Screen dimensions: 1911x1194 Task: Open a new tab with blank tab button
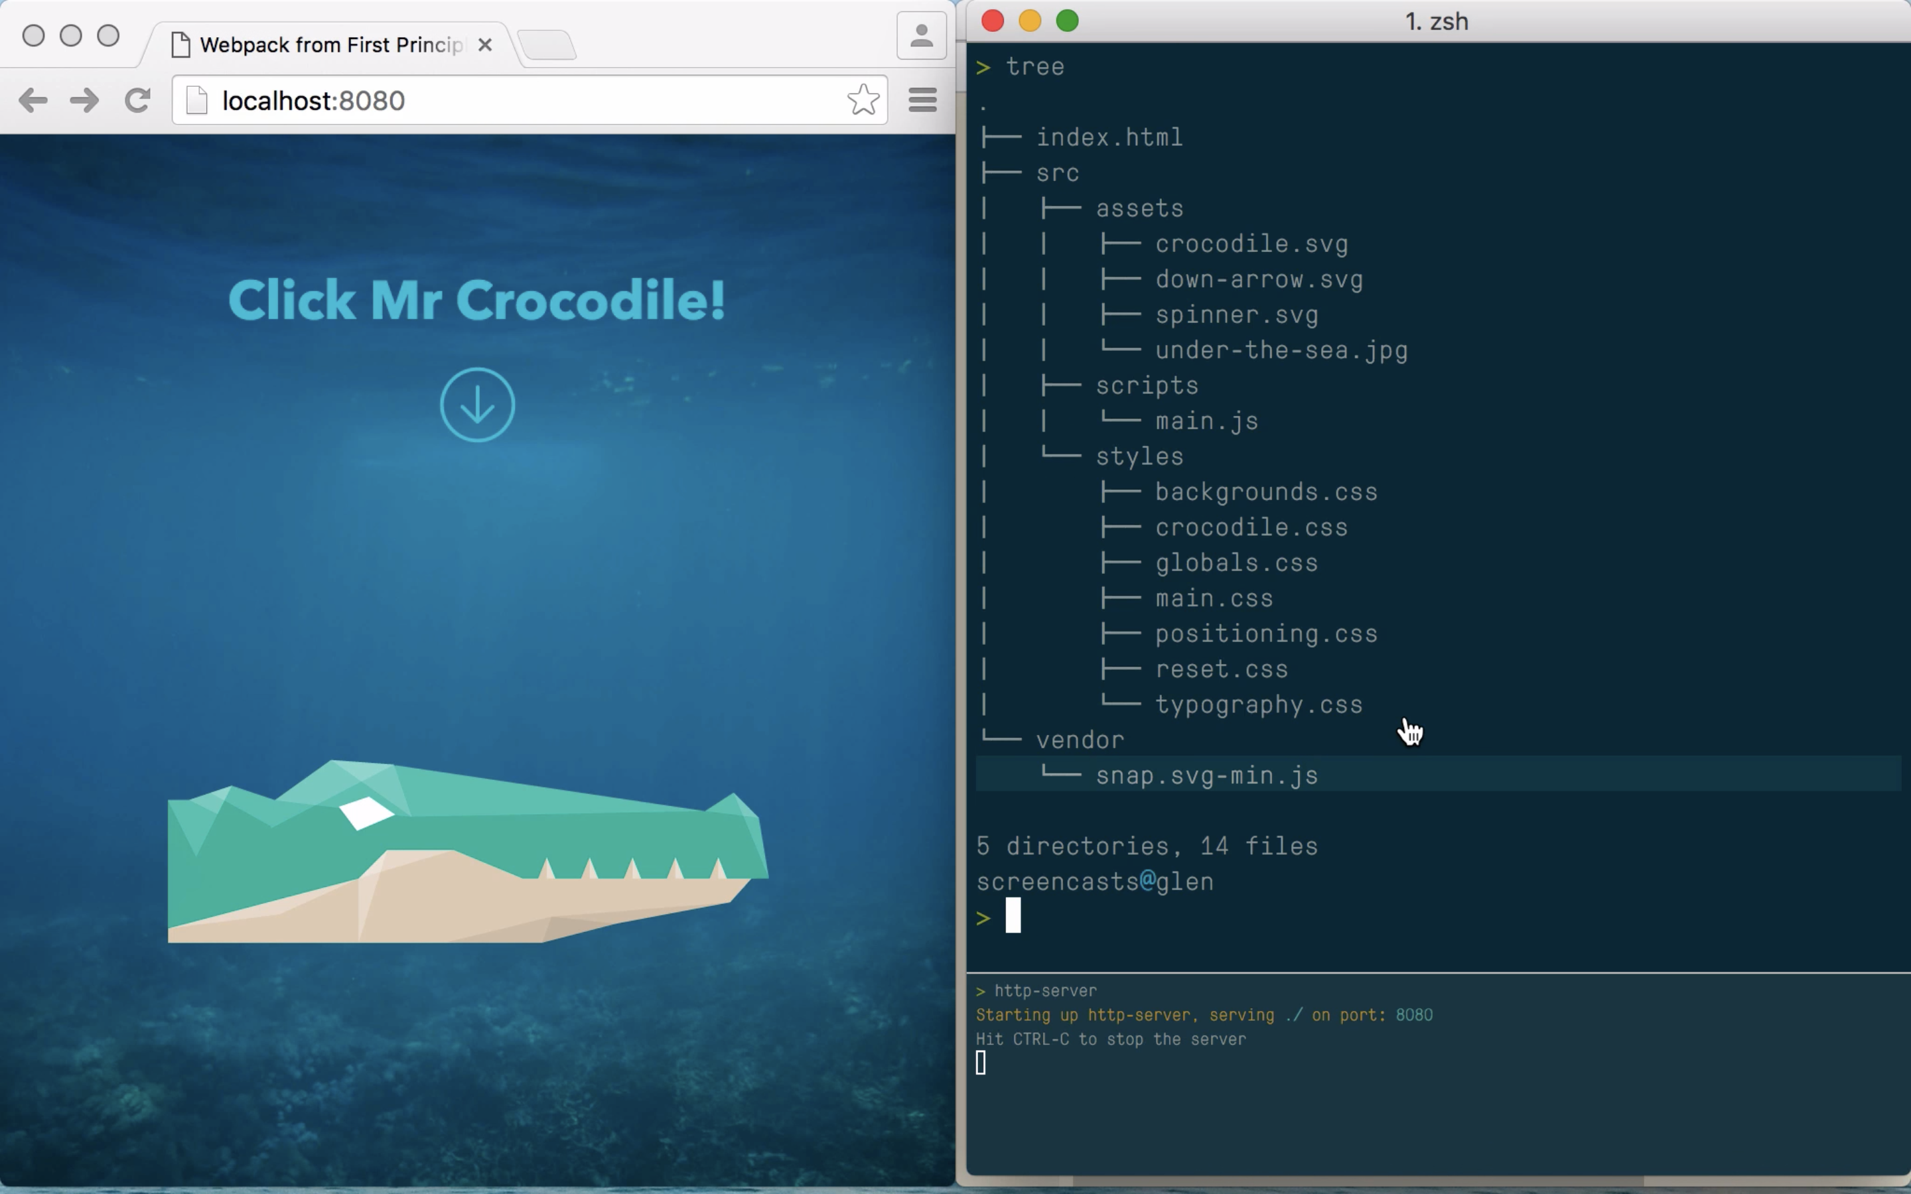coord(547,45)
